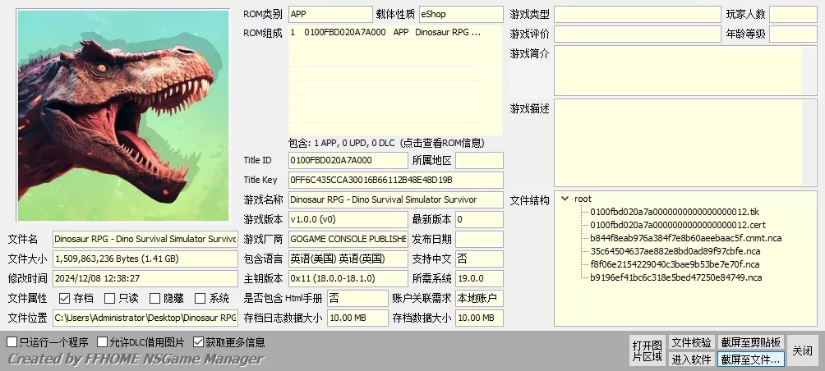Collapse the root node in file structure
The image size is (825, 371).
pos(565,199)
